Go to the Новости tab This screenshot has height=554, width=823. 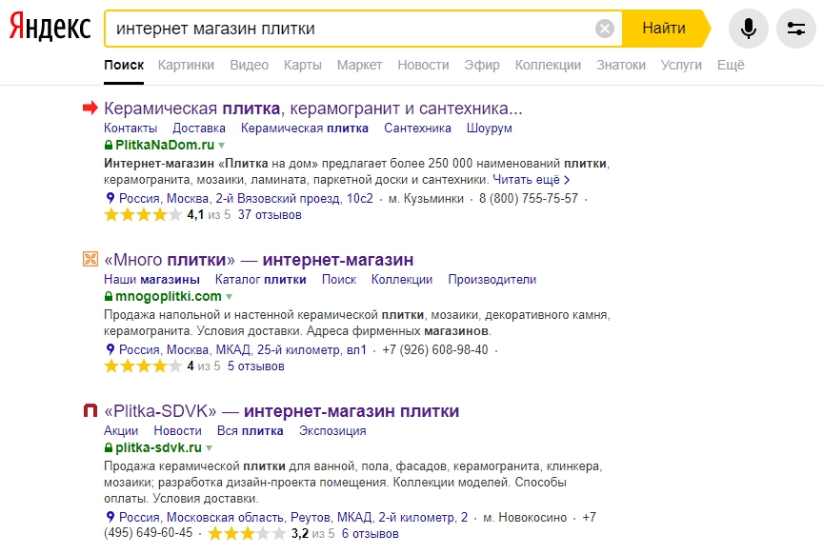click(x=423, y=65)
